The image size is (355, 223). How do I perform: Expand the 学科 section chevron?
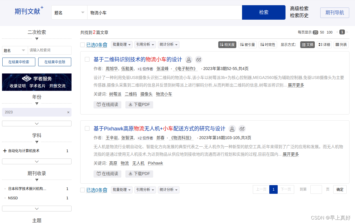[37, 142]
